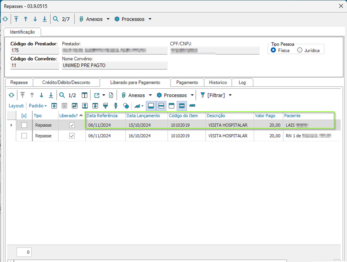Click the refresh icon in the top toolbar
The image size is (347, 262).
[5, 19]
